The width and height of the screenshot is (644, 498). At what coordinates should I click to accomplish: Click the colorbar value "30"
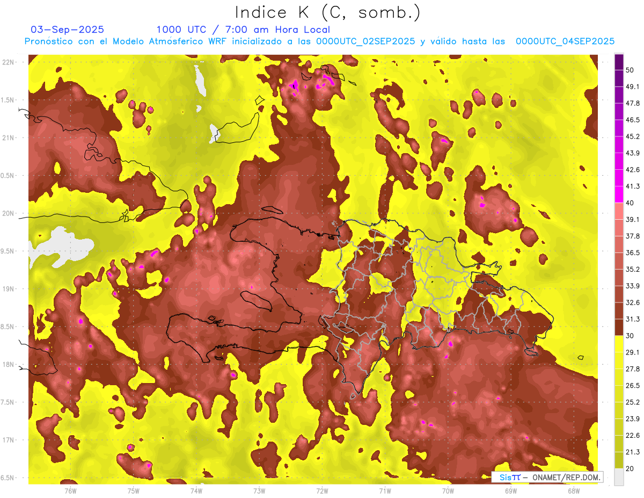(x=631, y=335)
